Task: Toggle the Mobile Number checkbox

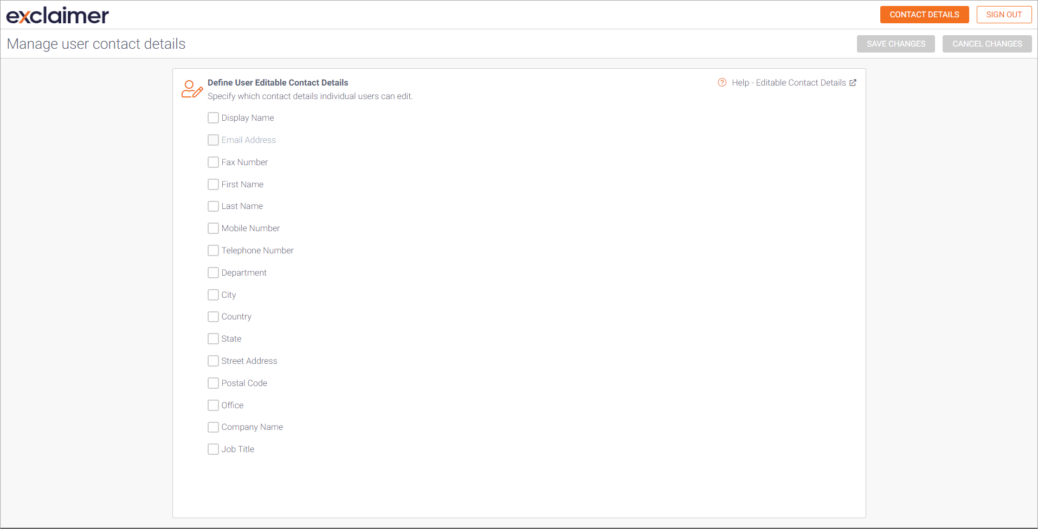Action: coord(214,228)
